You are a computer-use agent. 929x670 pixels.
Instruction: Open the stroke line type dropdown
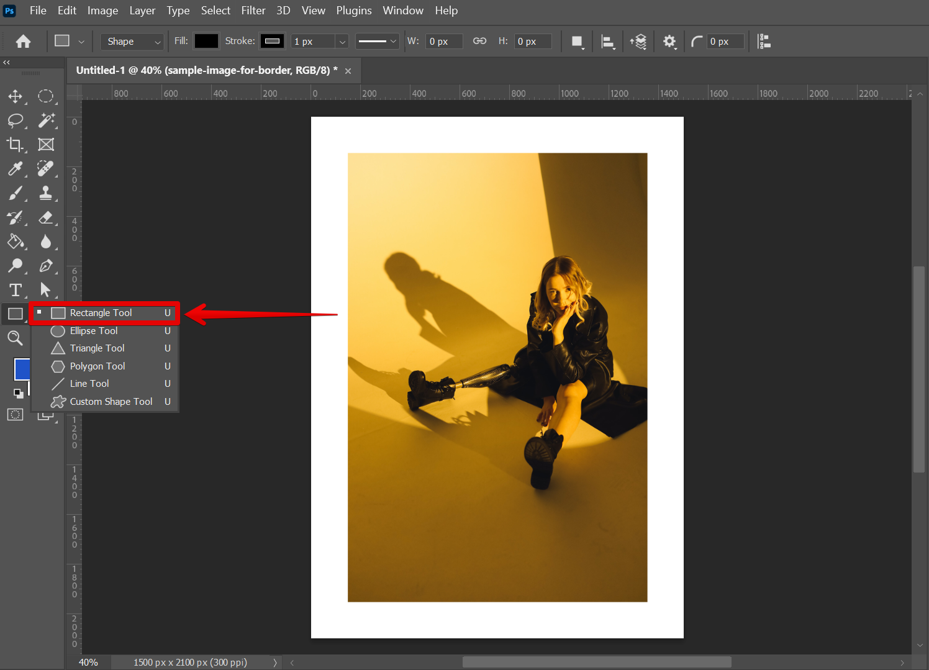pyautogui.click(x=377, y=42)
